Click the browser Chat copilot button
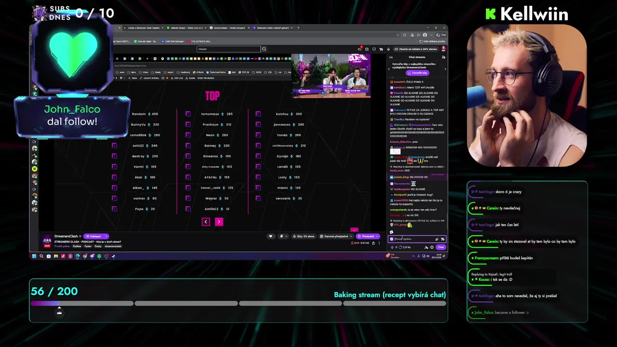Viewport: 617px width, 347px height. tap(441, 35)
